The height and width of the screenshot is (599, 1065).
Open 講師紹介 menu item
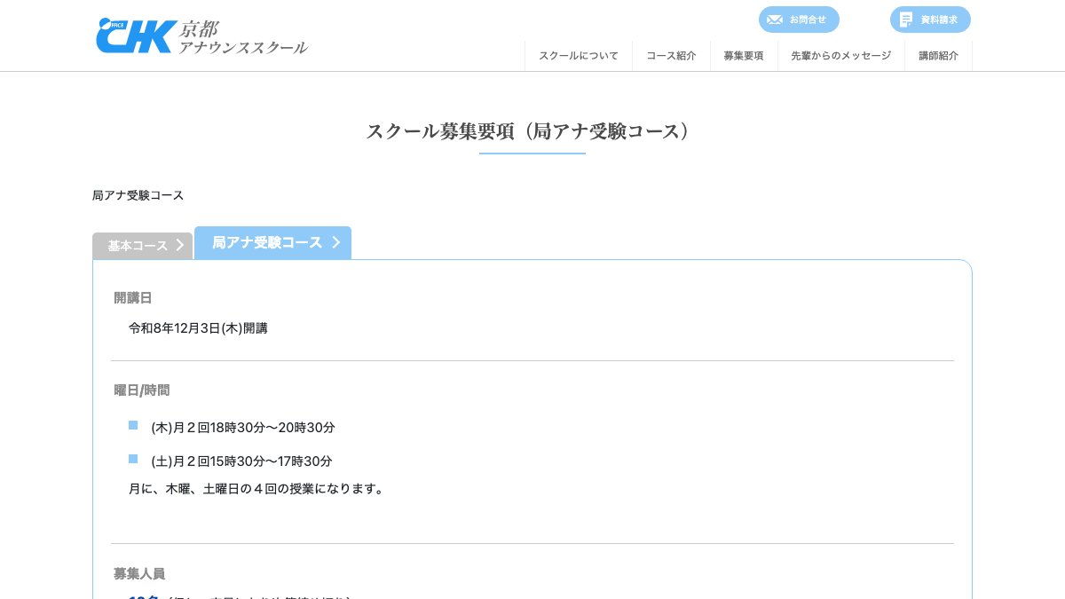coord(939,55)
